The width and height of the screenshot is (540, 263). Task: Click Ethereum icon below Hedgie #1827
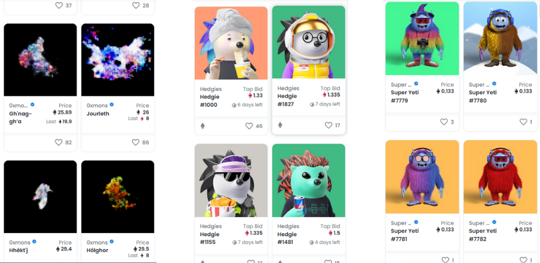pos(280,125)
